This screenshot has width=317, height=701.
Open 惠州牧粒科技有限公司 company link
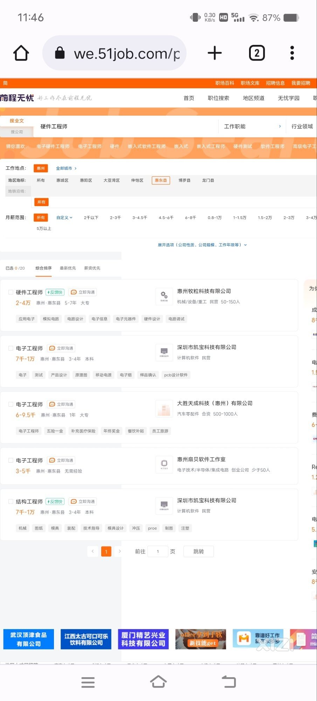204,291
